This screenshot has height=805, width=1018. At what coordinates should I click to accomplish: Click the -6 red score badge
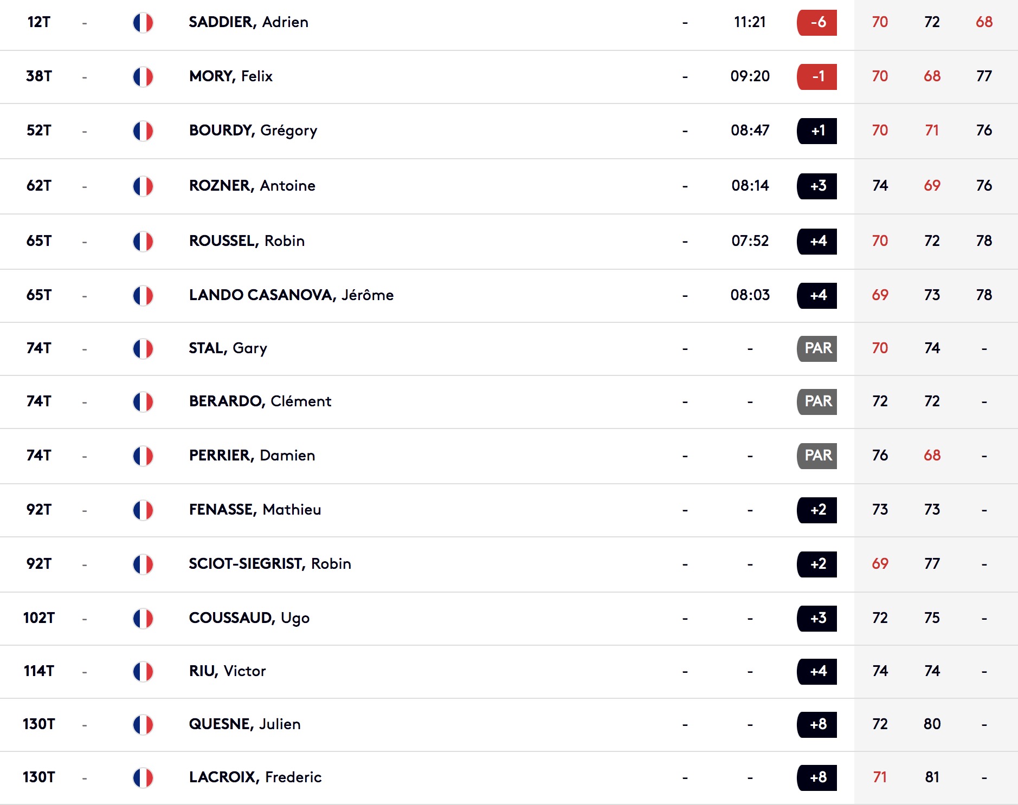click(817, 23)
